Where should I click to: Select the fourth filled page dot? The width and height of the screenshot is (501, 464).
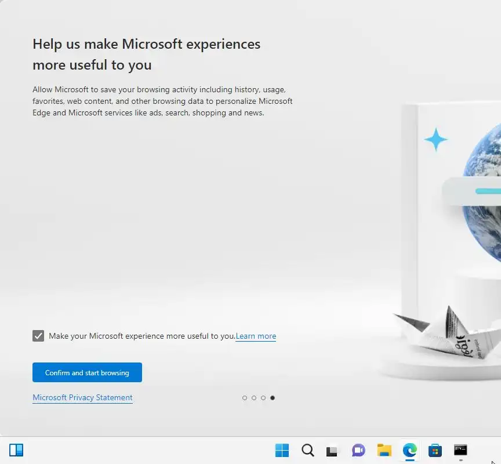(x=273, y=398)
